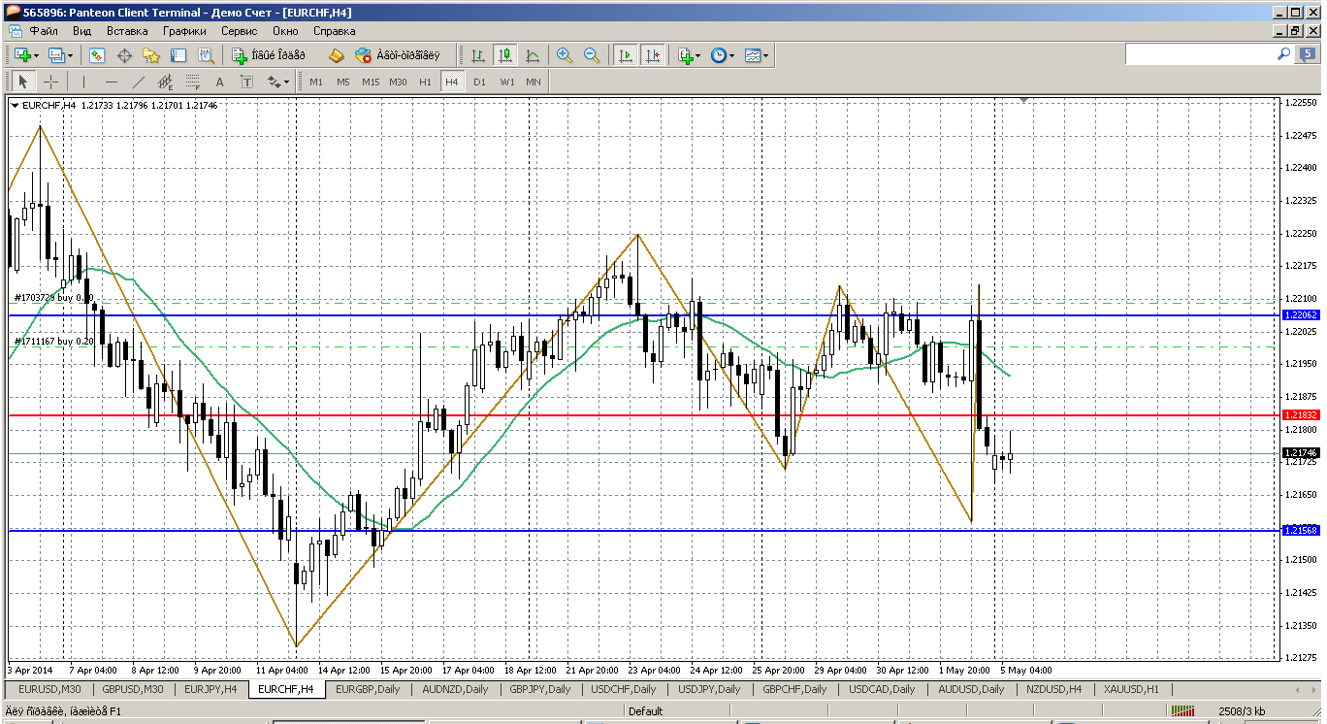
Task: Select the D1 timeframe button
Action: (x=479, y=82)
